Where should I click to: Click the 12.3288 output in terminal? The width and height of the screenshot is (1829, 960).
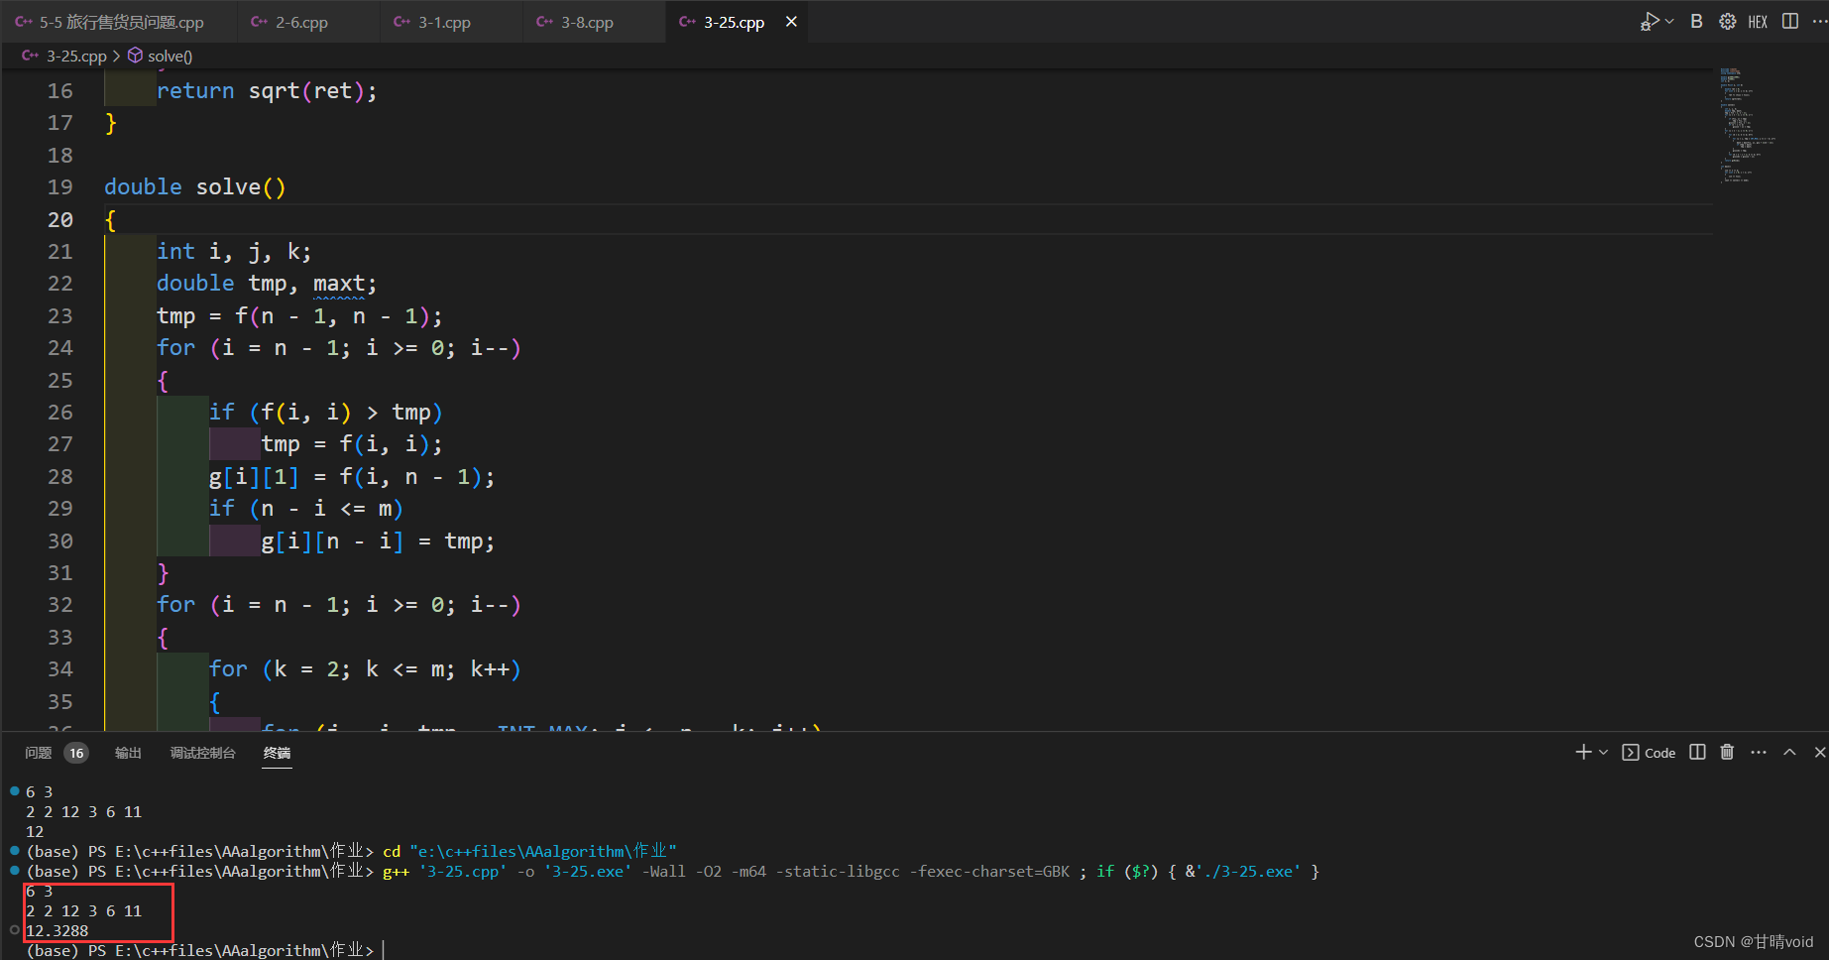(x=57, y=930)
